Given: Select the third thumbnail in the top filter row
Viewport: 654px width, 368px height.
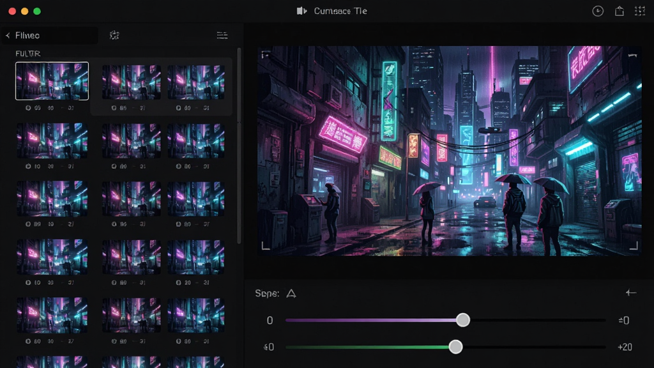Looking at the screenshot, I should [x=196, y=82].
